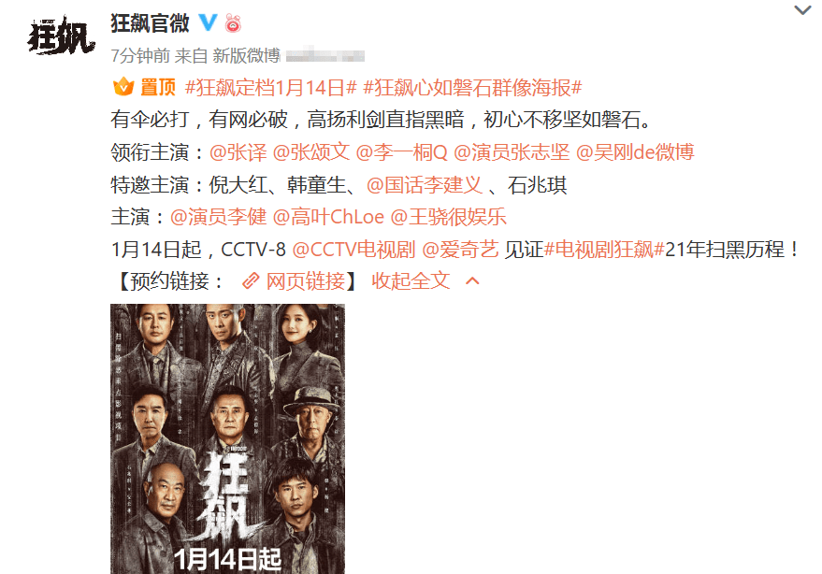Click the 狂飙 profile avatar logo
The height and width of the screenshot is (574, 822).
[x=61, y=36]
